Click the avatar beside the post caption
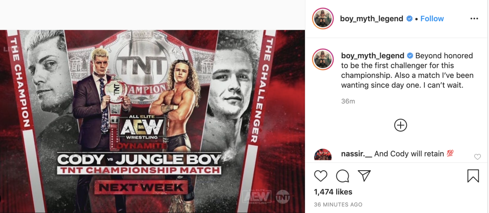The width and height of the screenshot is (489, 213). pyautogui.click(x=323, y=59)
